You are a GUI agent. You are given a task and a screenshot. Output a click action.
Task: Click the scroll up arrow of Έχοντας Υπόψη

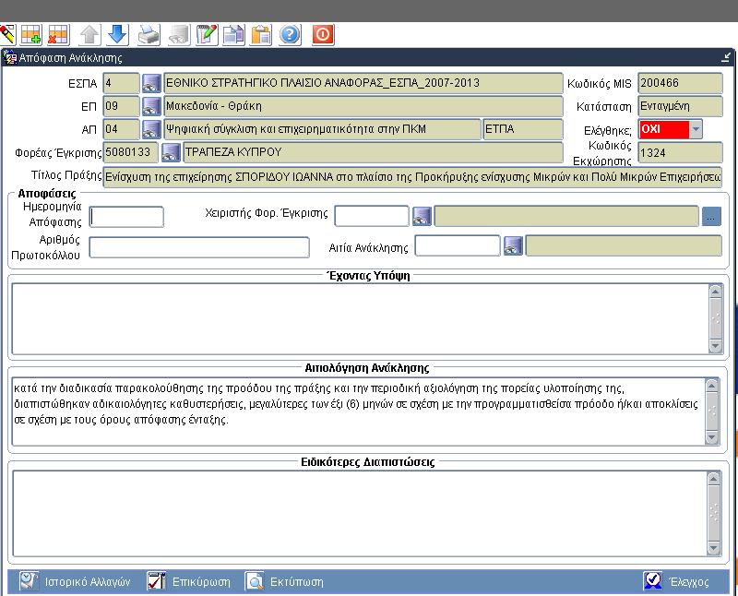tap(716, 292)
